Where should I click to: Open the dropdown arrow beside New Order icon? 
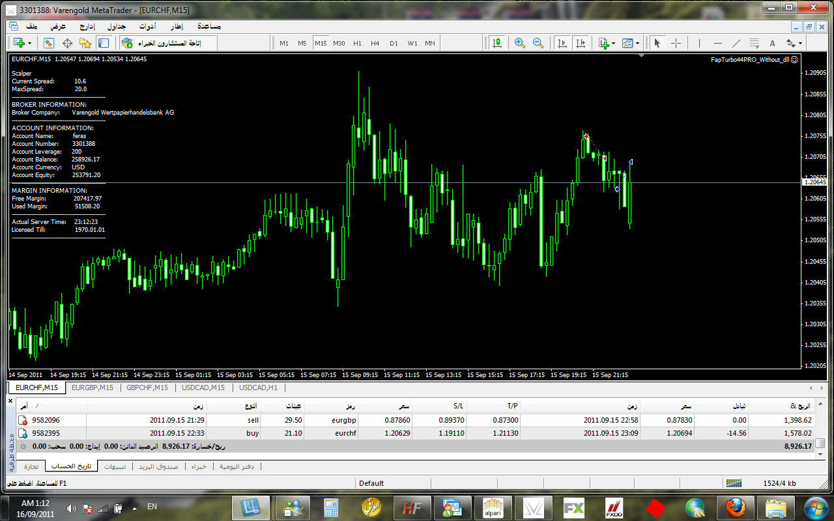30,44
